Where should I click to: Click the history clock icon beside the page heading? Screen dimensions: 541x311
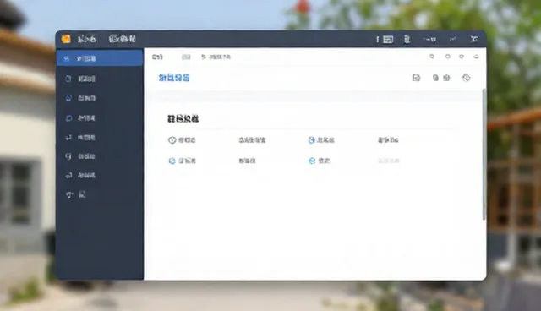pyautogui.click(x=466, y=78)
